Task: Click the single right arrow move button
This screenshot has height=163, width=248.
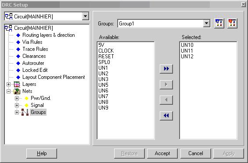Action: click(x=166, y=85)
